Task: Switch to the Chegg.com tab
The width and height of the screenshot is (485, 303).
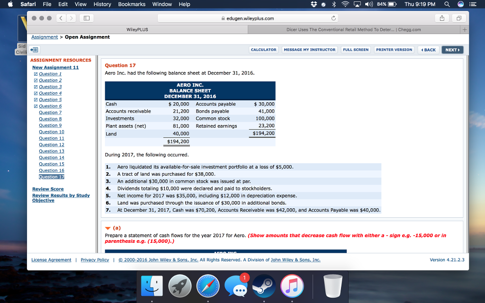Action: tap(353, 30)
